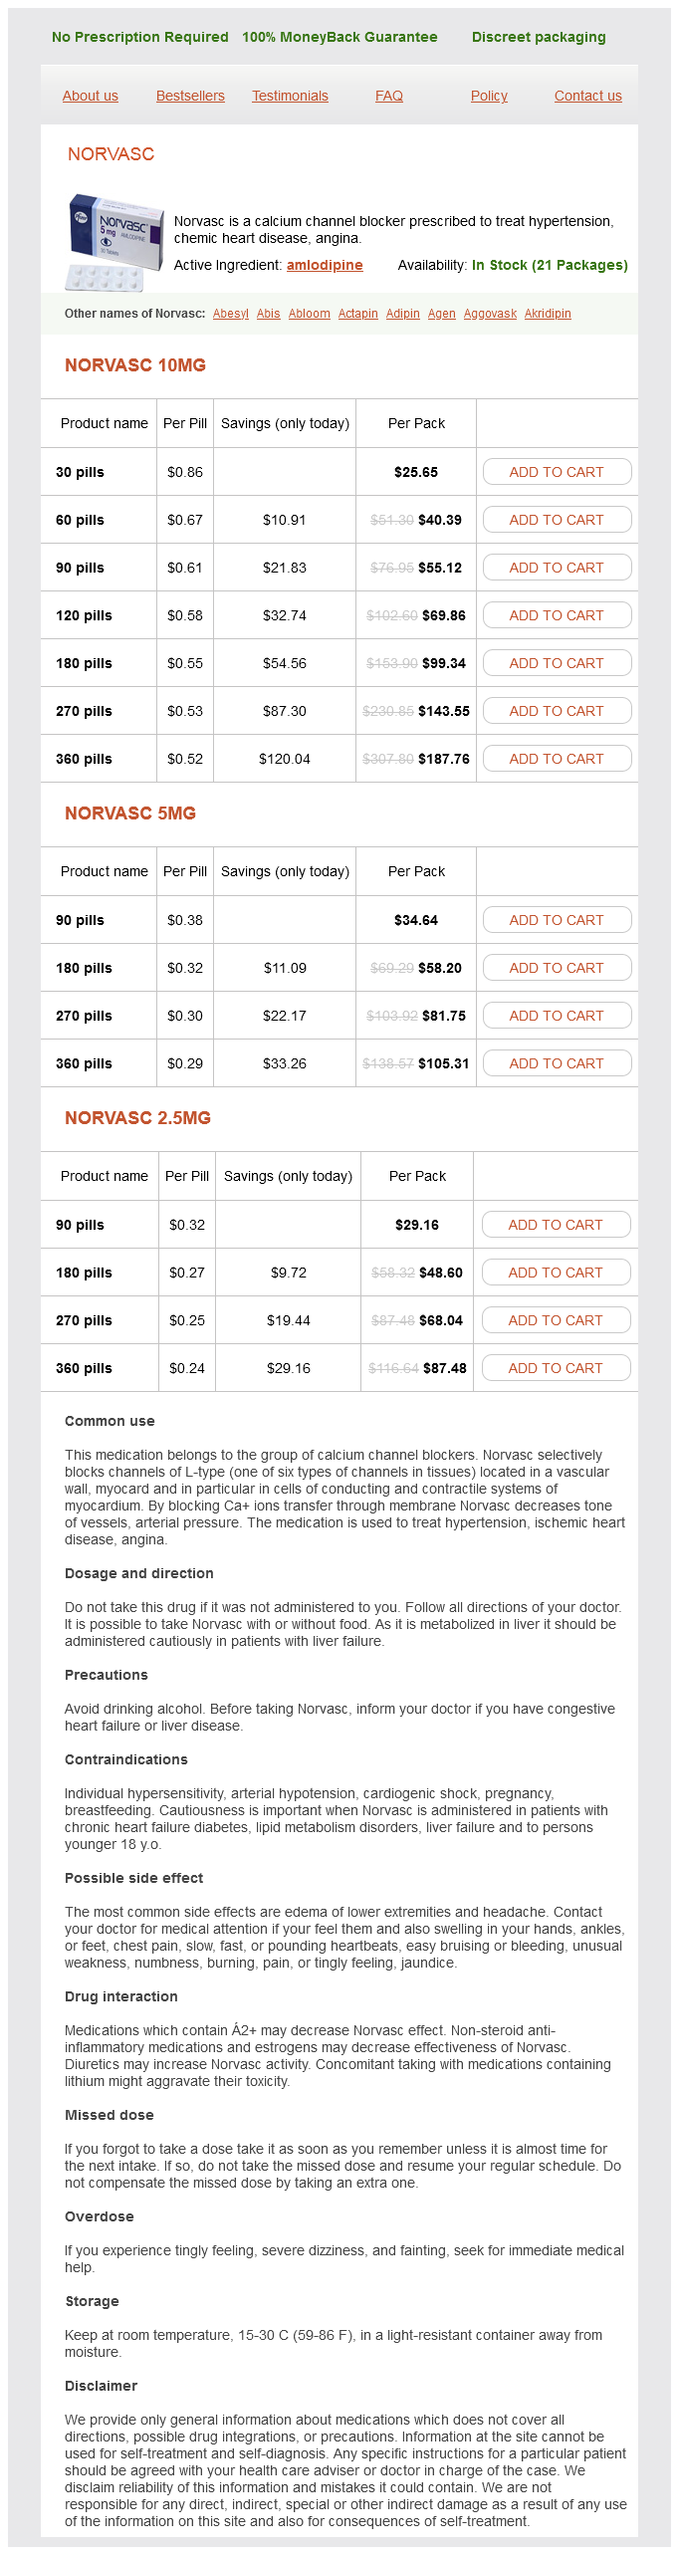
Task: Add Norvasc 5mg 90 pills to cart
Action: (x=557, y=920)
